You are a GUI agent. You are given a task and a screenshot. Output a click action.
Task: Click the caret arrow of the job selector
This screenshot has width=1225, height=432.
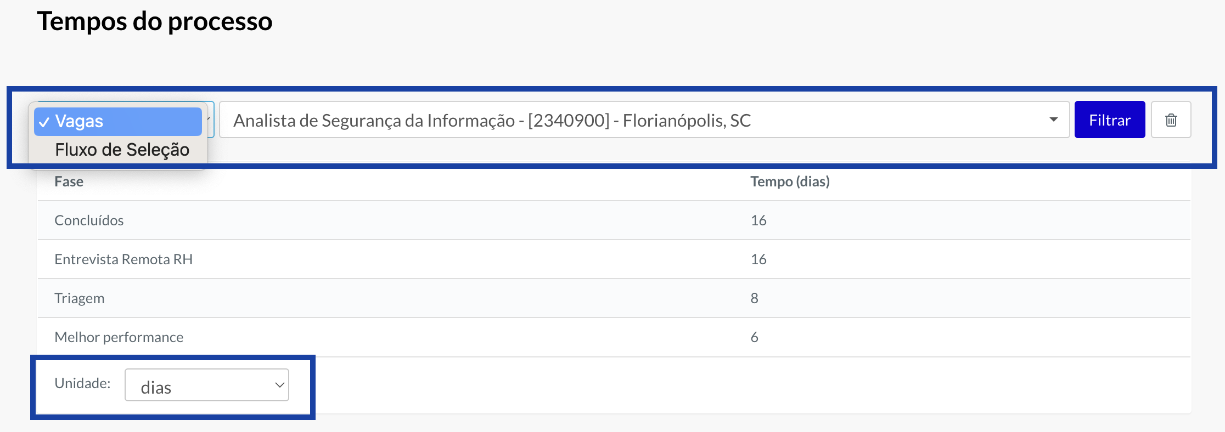click(x=1053, y=120)
